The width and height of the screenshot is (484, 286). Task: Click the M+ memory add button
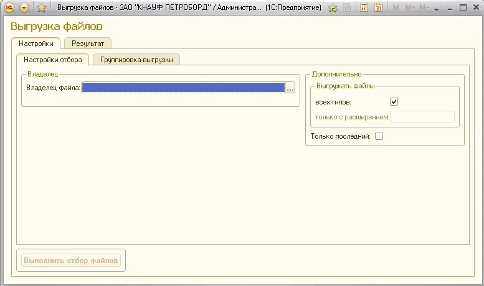pos(410,7)
